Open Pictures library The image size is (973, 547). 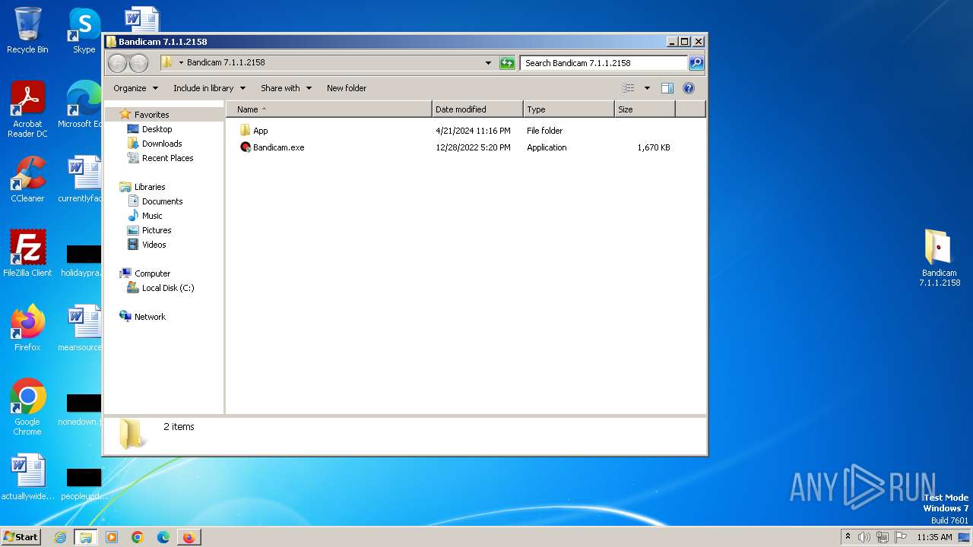click(157, 230)
